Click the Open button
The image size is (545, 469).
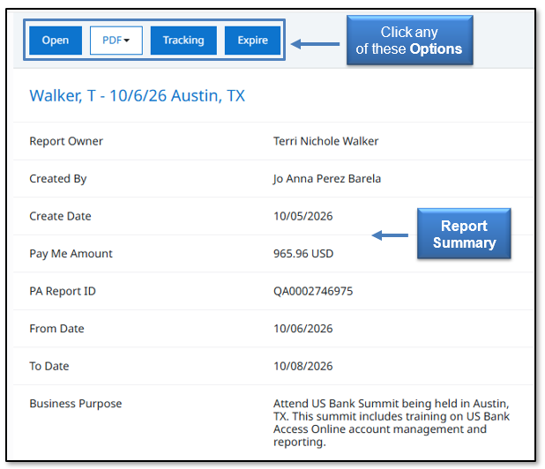(56, 41)
